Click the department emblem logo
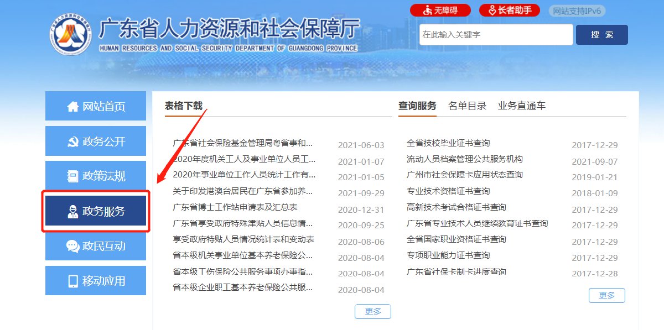This screenshot has width=664, height=330. pos(71,35)
